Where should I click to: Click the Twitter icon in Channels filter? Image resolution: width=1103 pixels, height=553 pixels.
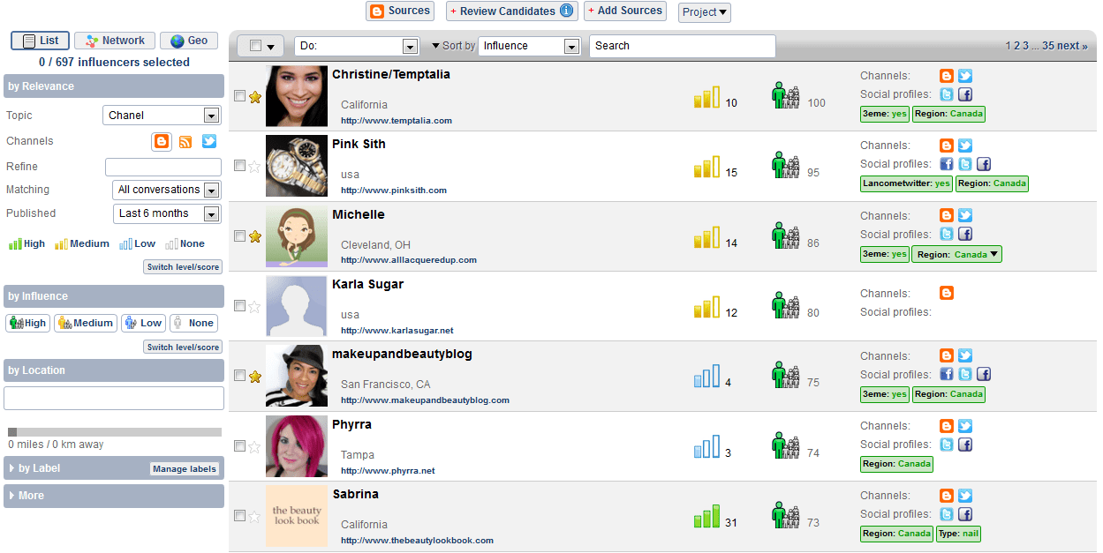click(209, 141)
